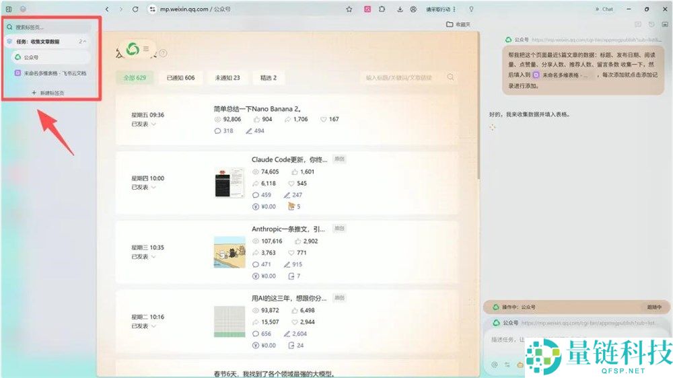Click the 描述任务 chat input field
This screenshot has height=378, width=673.
pyautogui.click(x=509, y=340)
